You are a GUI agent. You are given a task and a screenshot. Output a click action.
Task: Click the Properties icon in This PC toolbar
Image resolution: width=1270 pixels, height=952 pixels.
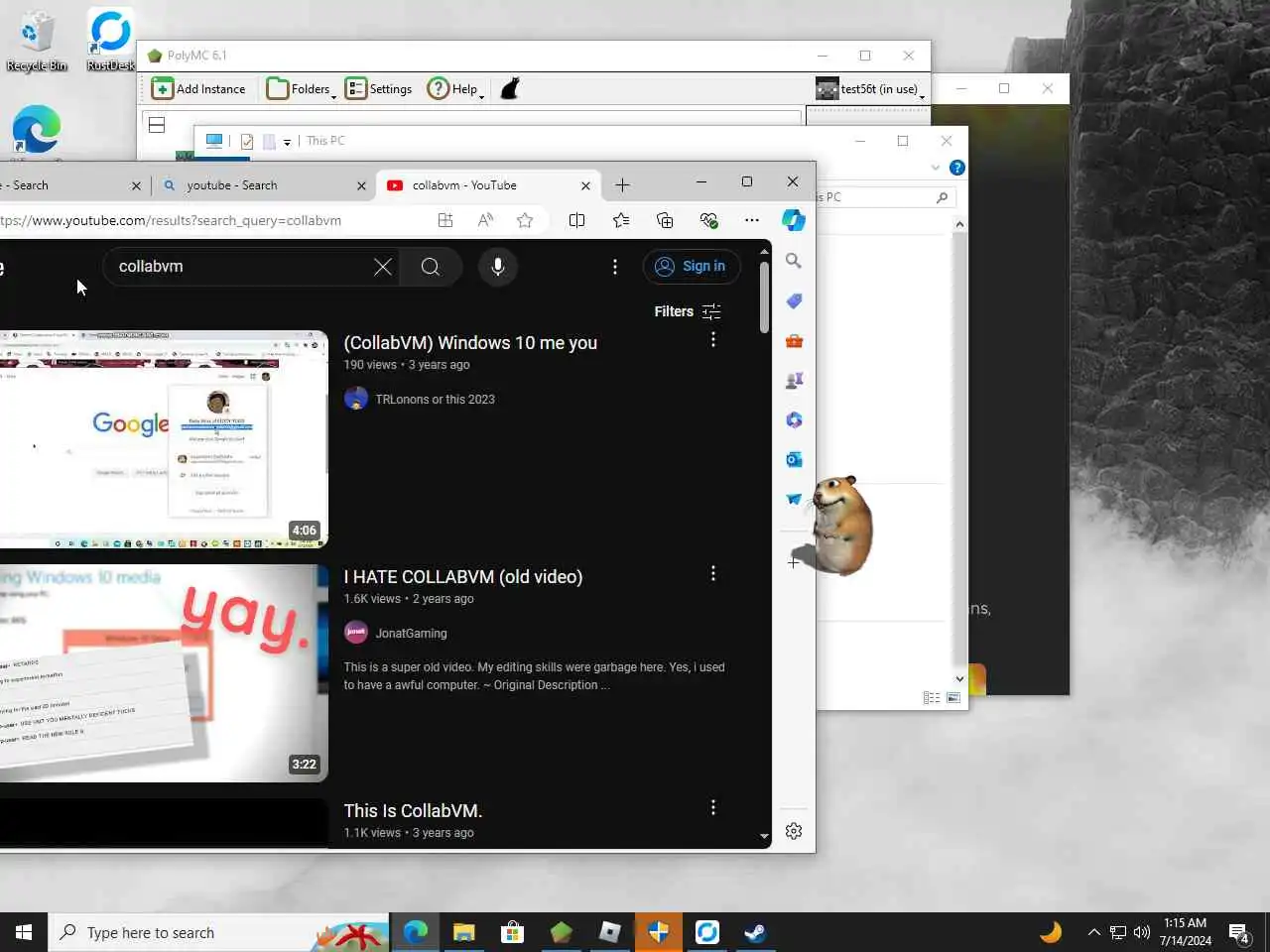pyautogui.click(x=247, y=142)
